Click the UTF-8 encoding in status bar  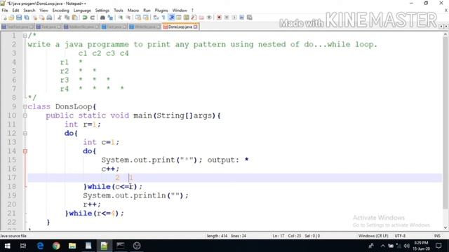(x=400, y=236)
